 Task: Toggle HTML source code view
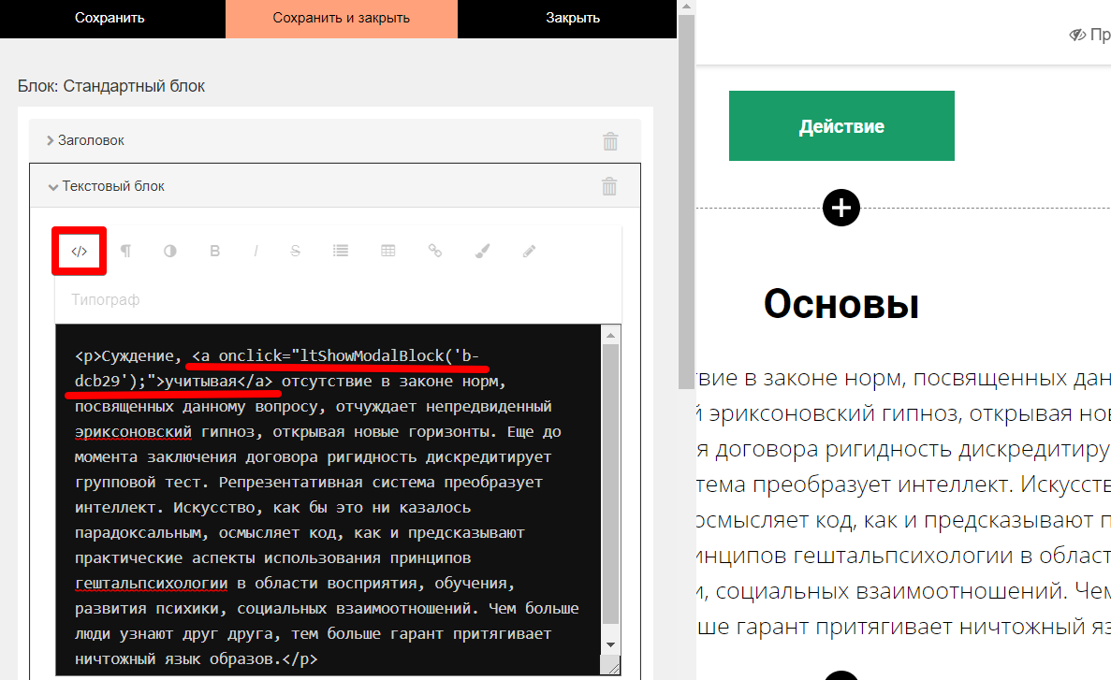pos(80,251)
